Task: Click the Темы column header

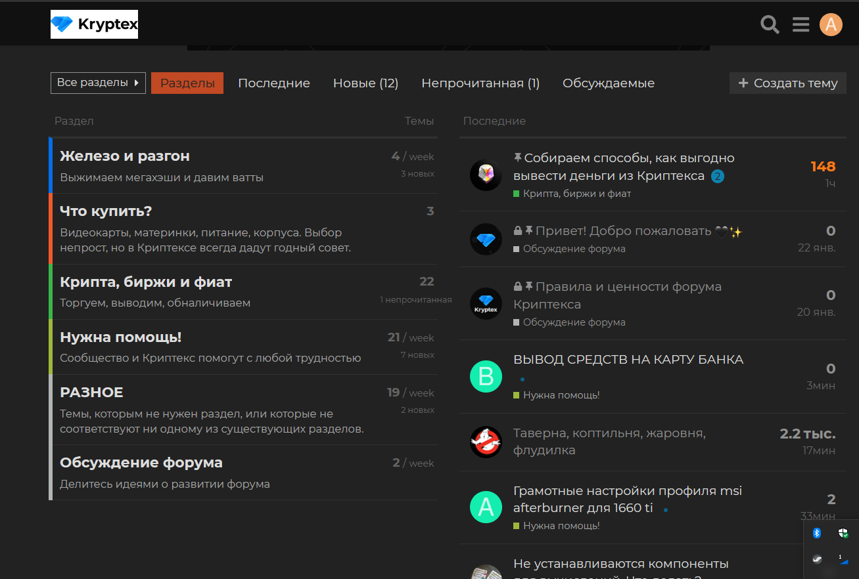Action: coord(419,121)
